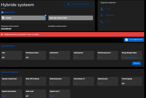
Task: Click the Gegevens eigenaar heading
Action: tap(108, 3)
